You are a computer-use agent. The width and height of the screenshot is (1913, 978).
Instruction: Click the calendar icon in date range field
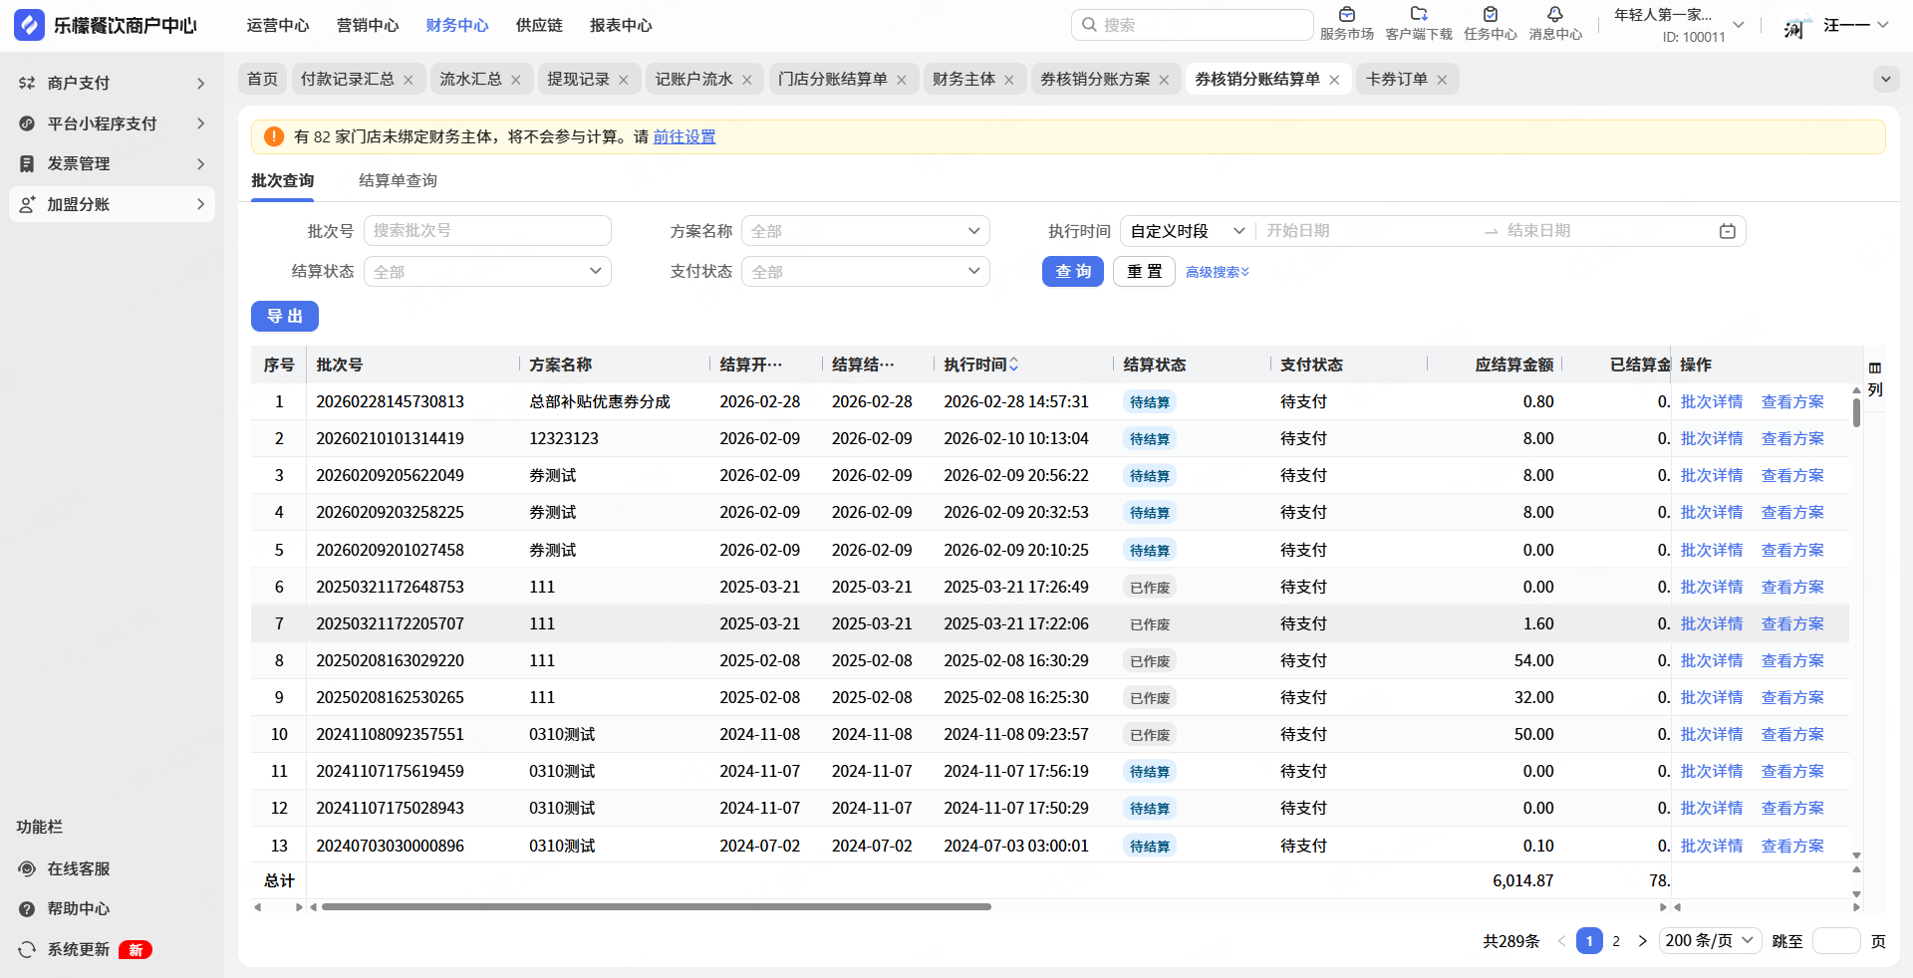click(1727, 231)
